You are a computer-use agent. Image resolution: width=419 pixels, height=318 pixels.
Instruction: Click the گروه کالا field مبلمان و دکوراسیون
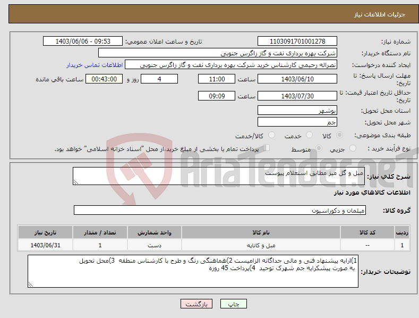220,210
